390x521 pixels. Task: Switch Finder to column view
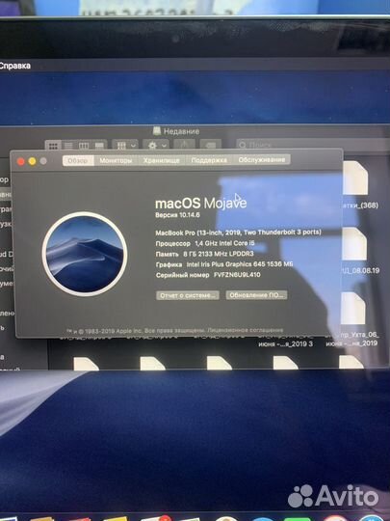coord(84,146)
